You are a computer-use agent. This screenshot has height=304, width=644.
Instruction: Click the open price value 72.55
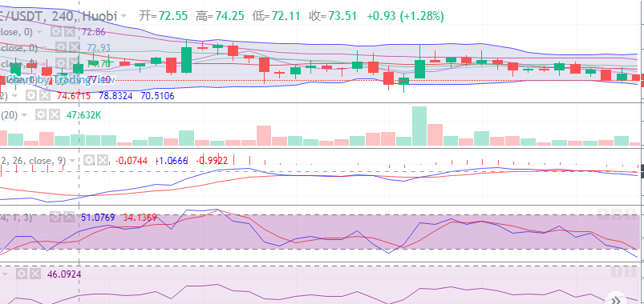(x=173, y=16)
